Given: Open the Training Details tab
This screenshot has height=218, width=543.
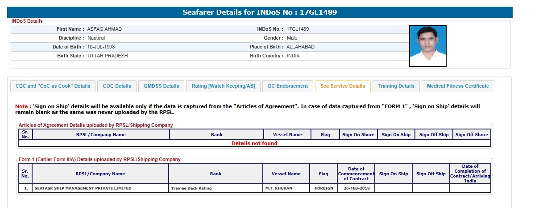Looking at the screenshot, I should (396, 86).
